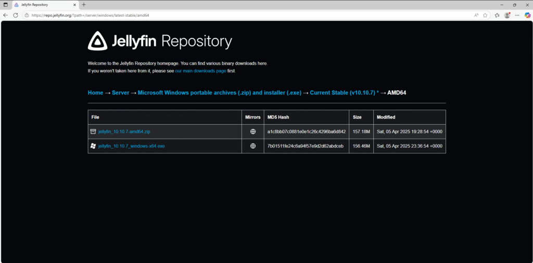Open the mirrors globe for jellyfin_10.10.7-amd64.zip
This screenshot has height=263, width=533.
[253, 131]
